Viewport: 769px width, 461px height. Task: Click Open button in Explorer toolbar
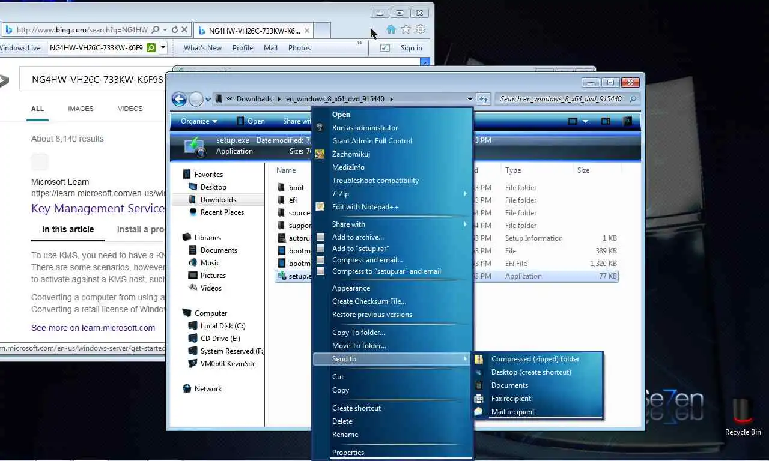click(251, 121)
